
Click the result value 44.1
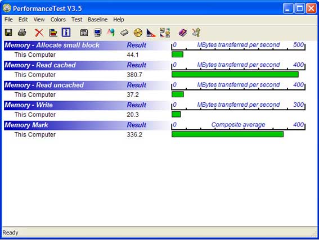pyautogui.click(x=133, y=55)
